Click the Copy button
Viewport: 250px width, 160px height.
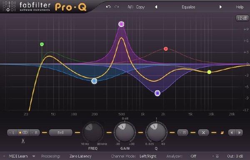[140, 7]
